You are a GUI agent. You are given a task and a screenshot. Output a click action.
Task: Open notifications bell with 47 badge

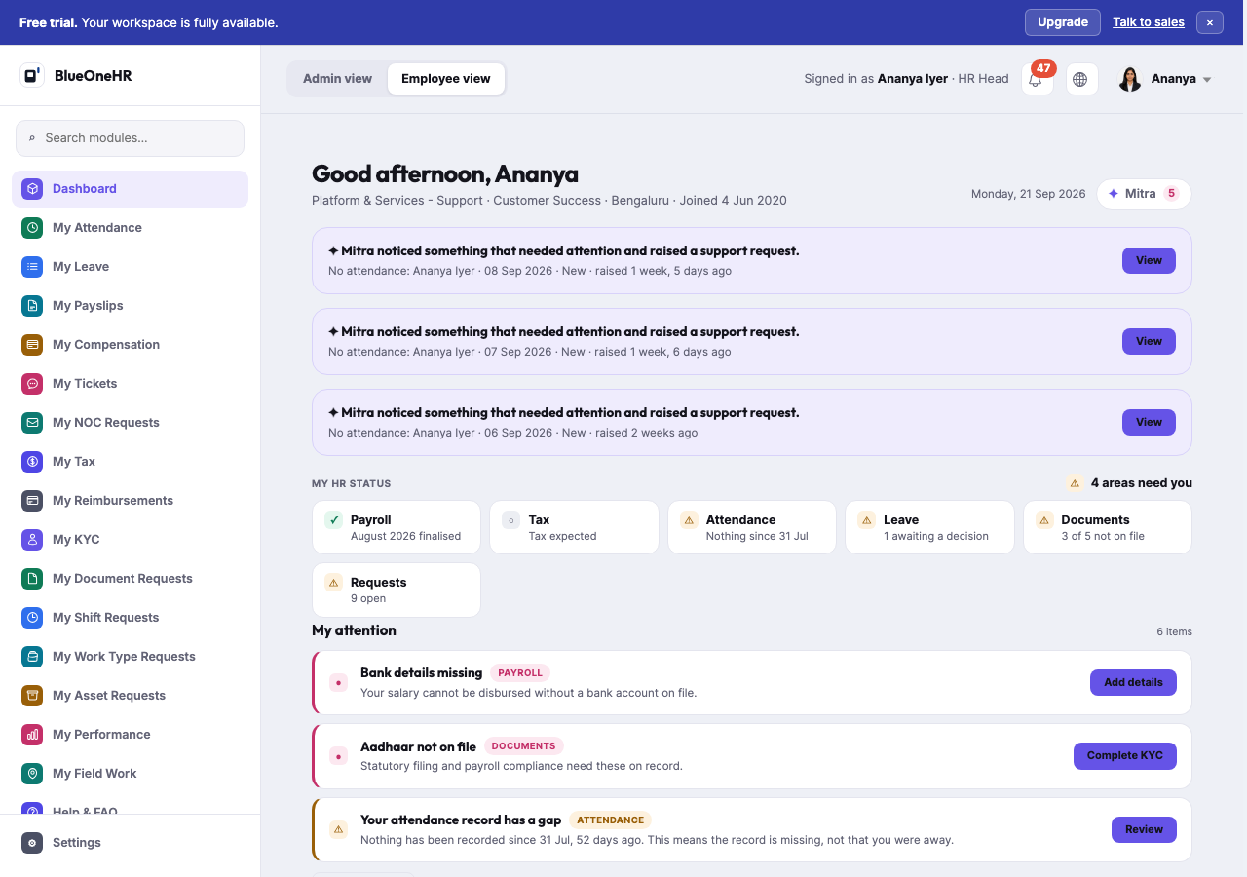pos(1037,79)
